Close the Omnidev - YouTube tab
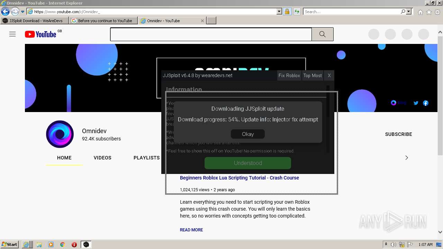The image size is (443, 249). click(x=202, y=21)
